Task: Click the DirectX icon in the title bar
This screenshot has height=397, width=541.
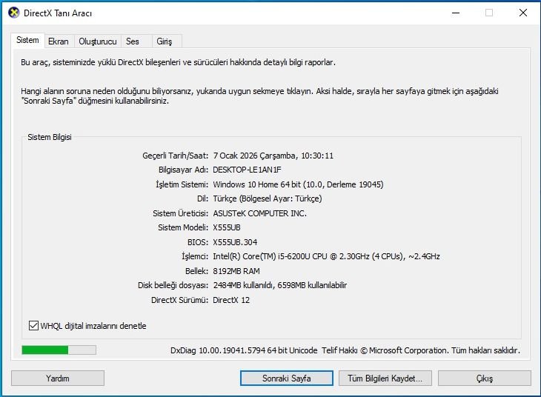Action: 13,13
